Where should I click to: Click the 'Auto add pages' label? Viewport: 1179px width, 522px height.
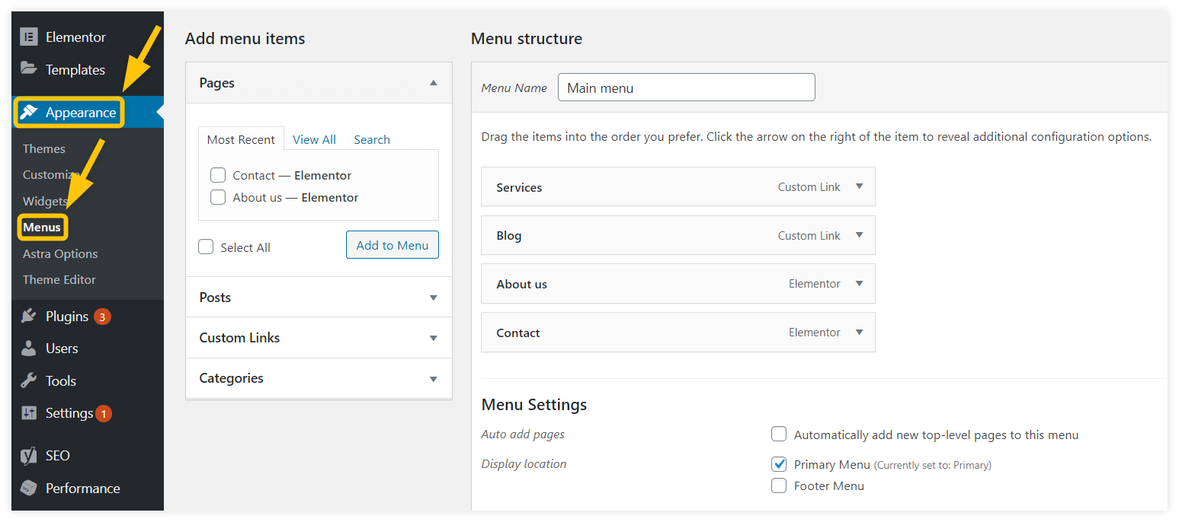point(523,434)
